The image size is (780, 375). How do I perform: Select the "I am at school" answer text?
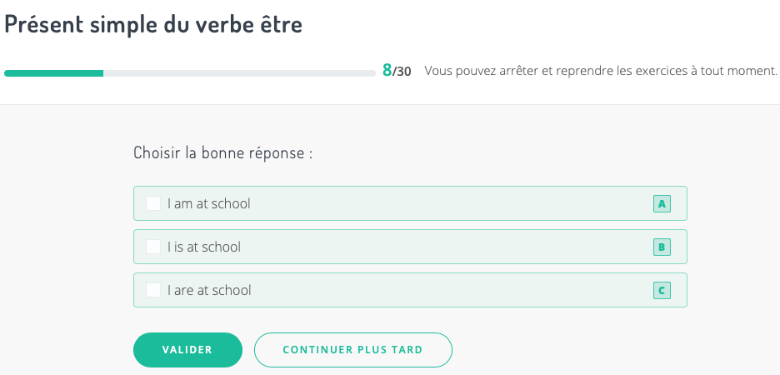[208, 203]
